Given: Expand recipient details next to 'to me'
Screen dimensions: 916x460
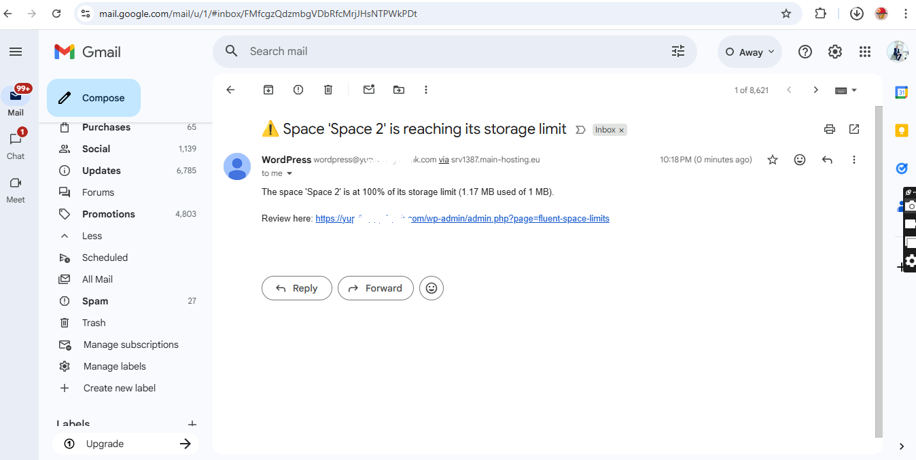Looking at the screenshot, I should tap(289, 174).
